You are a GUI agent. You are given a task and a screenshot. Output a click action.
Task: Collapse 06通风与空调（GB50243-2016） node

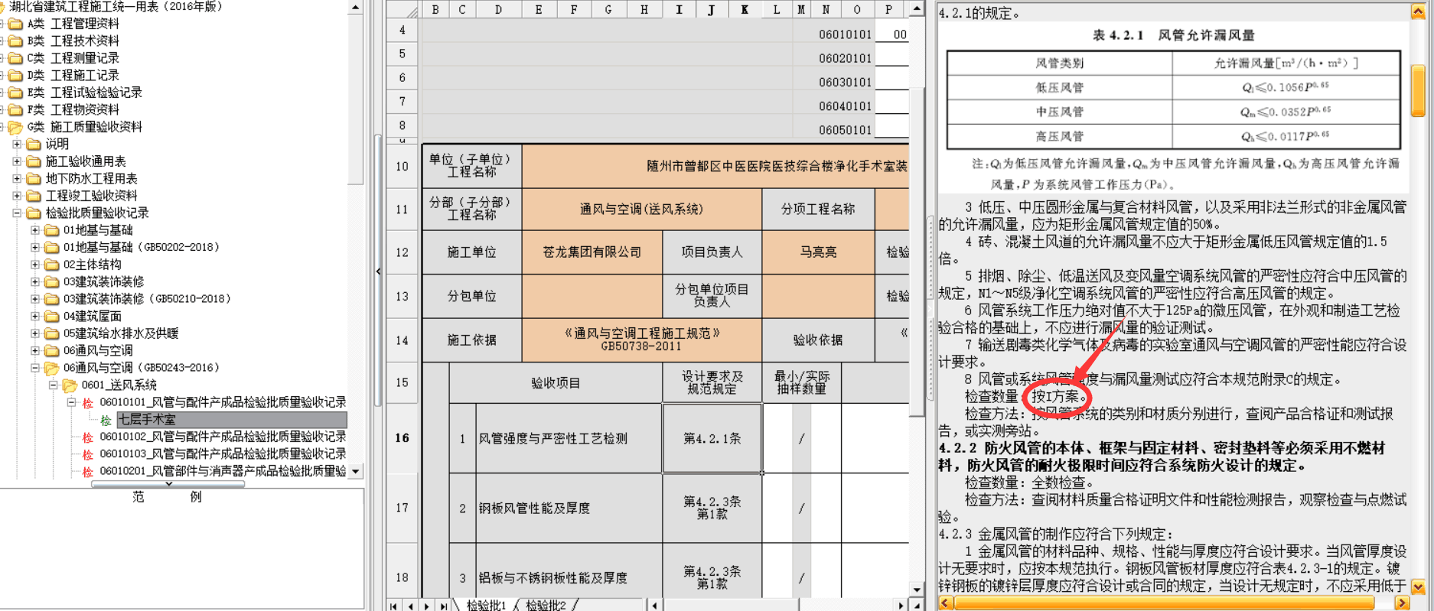tap(35, 368)
